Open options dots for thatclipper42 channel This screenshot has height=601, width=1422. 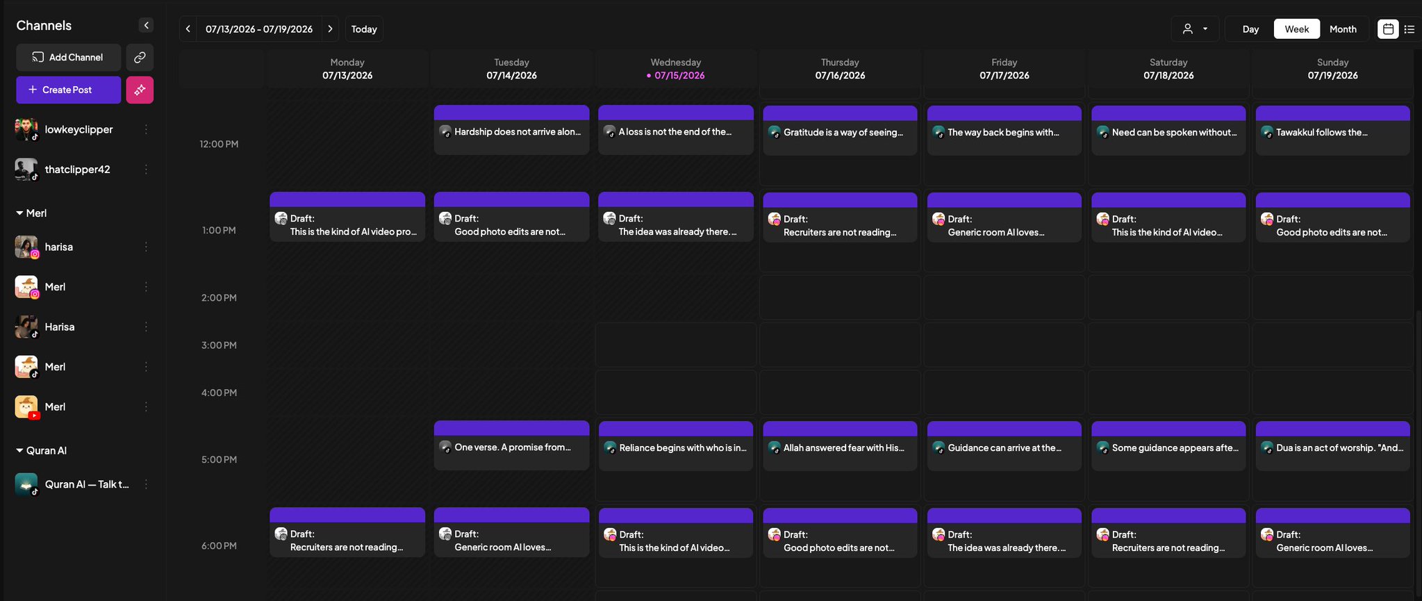click(146, 170)
